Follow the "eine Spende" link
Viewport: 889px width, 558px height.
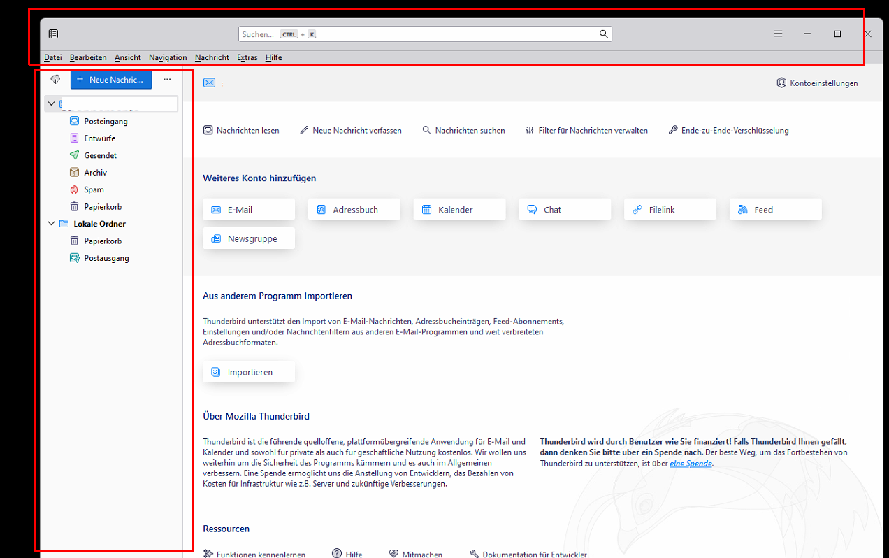(691, 464)
